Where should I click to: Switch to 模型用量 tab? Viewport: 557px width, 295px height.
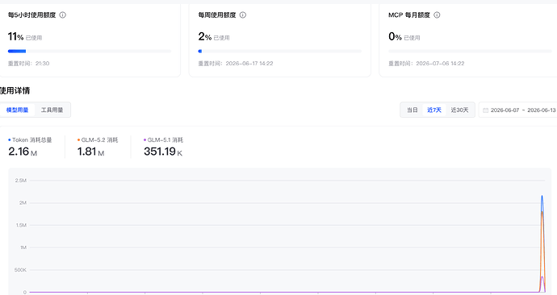(x=18, y=110)
